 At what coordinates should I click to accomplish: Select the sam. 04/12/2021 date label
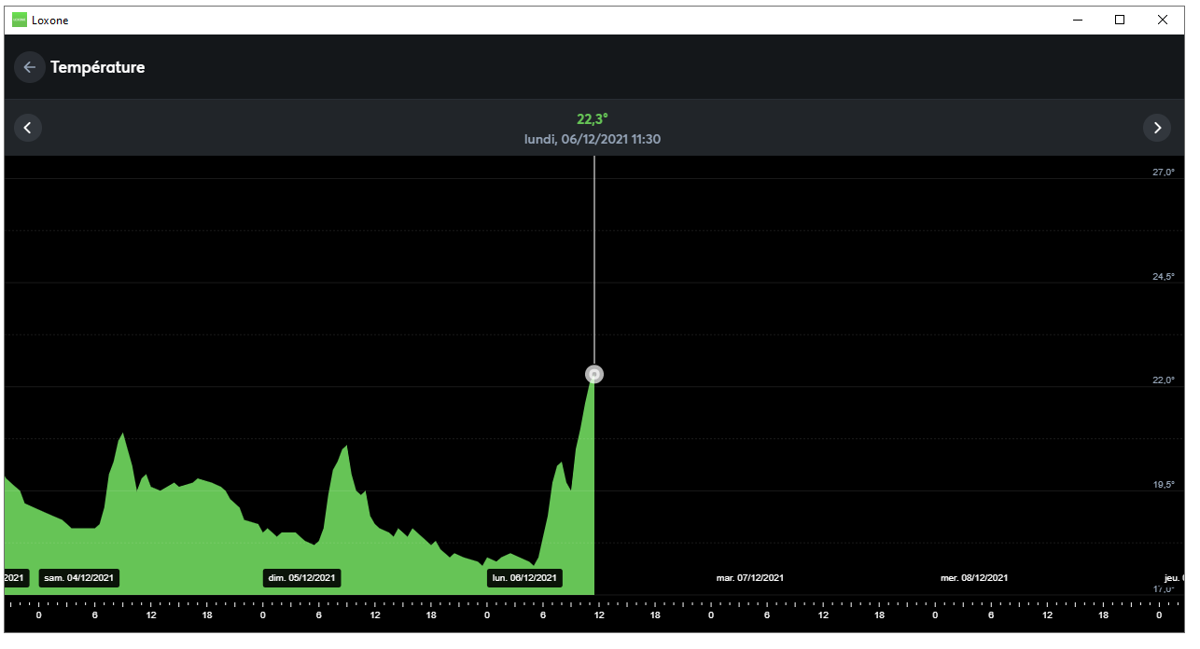(79, 578)
